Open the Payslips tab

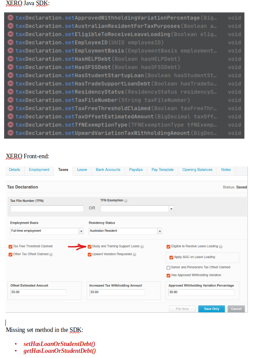136,170
